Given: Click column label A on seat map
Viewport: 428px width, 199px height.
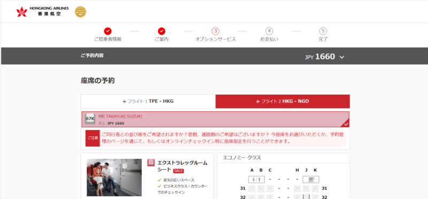Looking at the screenshot, I should (252, 170).
